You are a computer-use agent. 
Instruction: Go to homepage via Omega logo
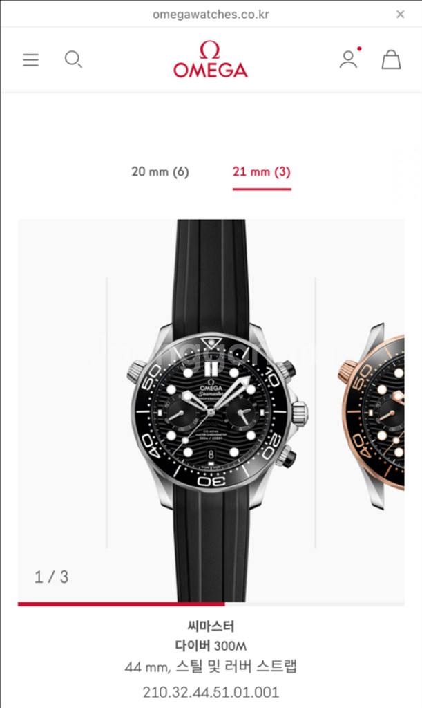click(211, 59)
